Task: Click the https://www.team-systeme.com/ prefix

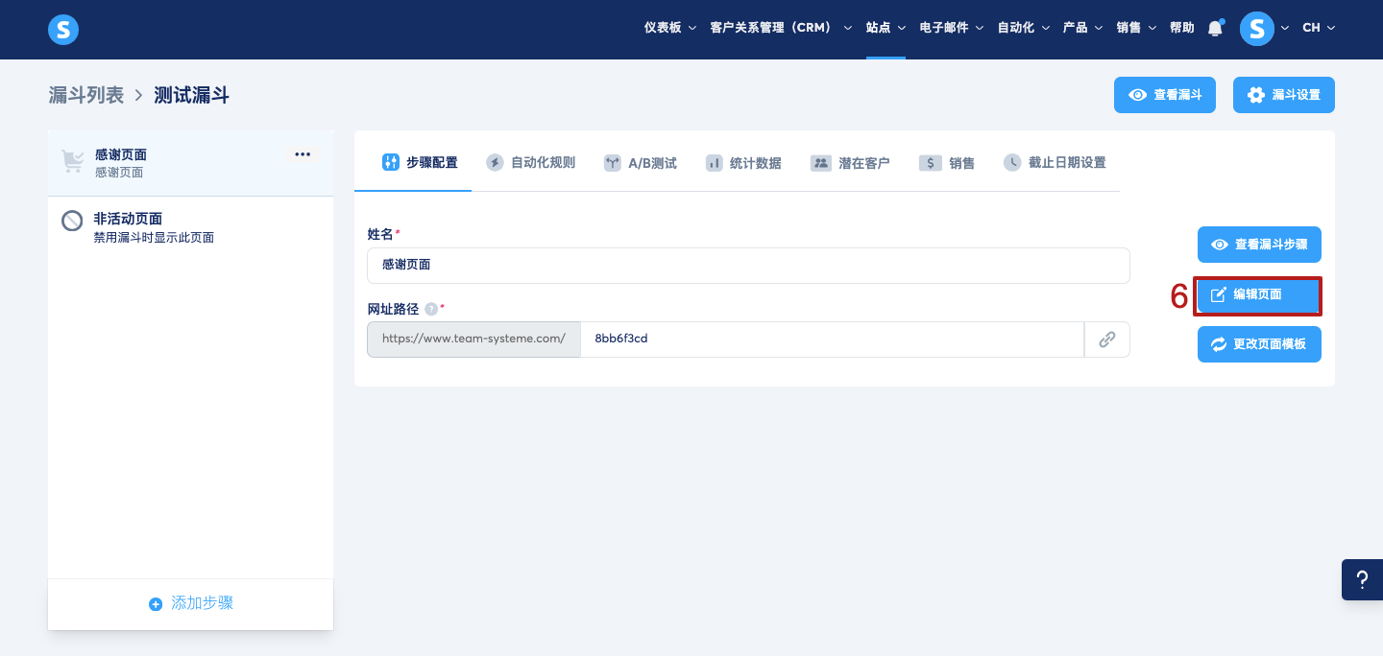Action: pos(473,340)
